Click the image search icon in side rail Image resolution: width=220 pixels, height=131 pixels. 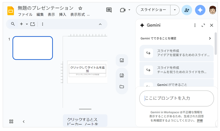[122, 75]
